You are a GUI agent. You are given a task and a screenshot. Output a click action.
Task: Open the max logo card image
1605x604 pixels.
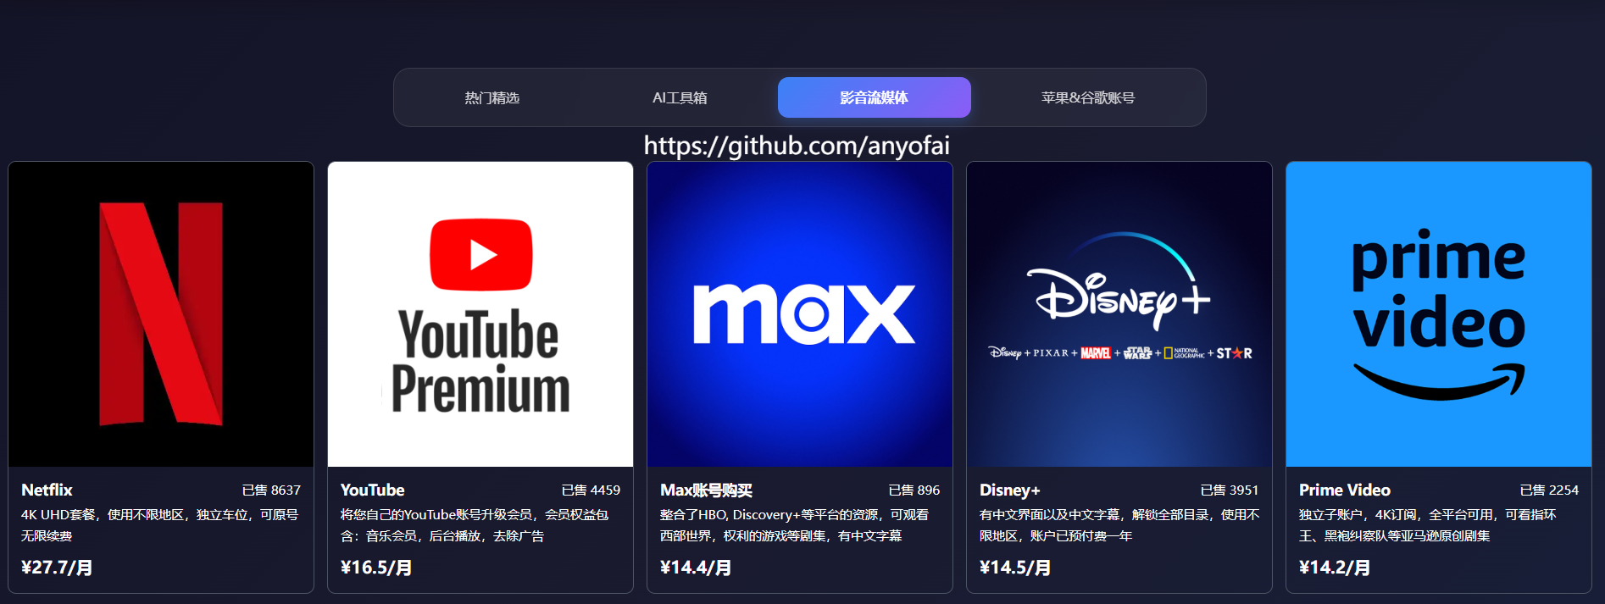(x=800, y=314)
